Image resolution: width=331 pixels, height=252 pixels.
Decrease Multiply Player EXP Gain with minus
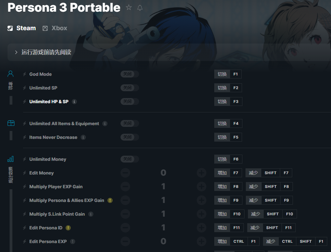(125, 187)
